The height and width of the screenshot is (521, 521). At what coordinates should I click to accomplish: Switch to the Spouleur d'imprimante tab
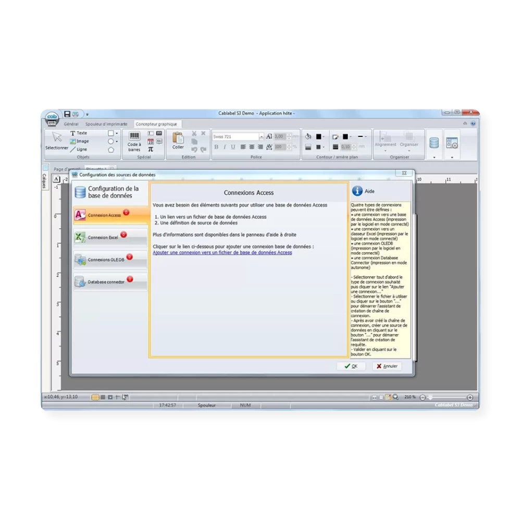(x=106, y=124)
